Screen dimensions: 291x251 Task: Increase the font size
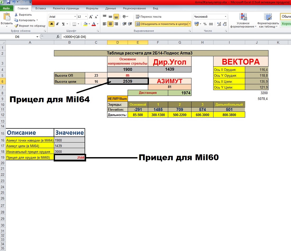click(x=91, y=17)
